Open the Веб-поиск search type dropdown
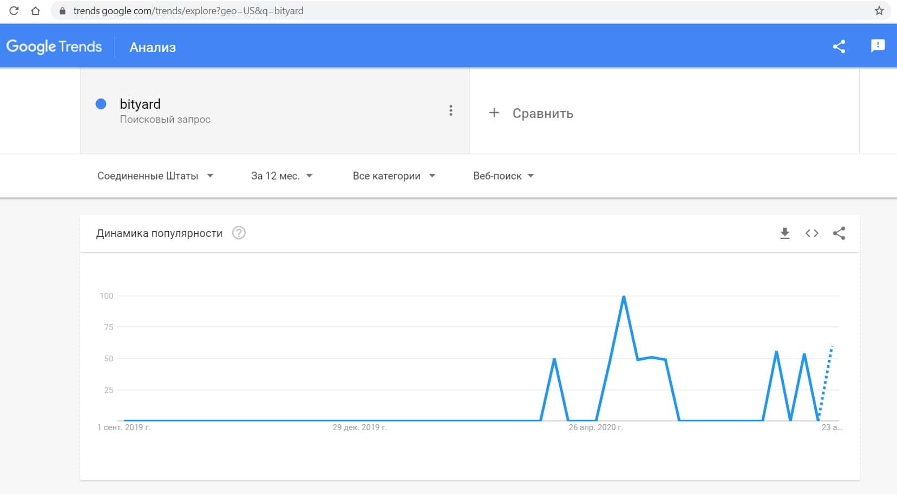The height and width of the screenshot is (494, 897). 503,176
